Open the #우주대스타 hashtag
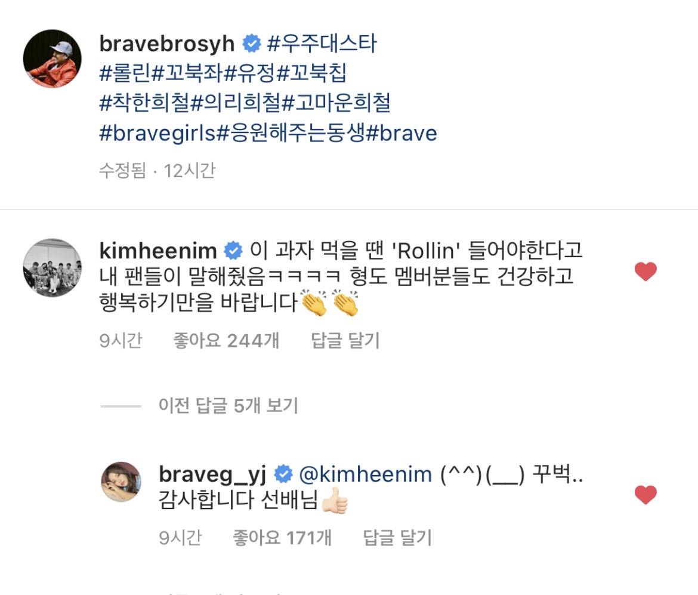The width and height of the screenshot is (698, 595). pyautogui.click(x=322, y=44)
